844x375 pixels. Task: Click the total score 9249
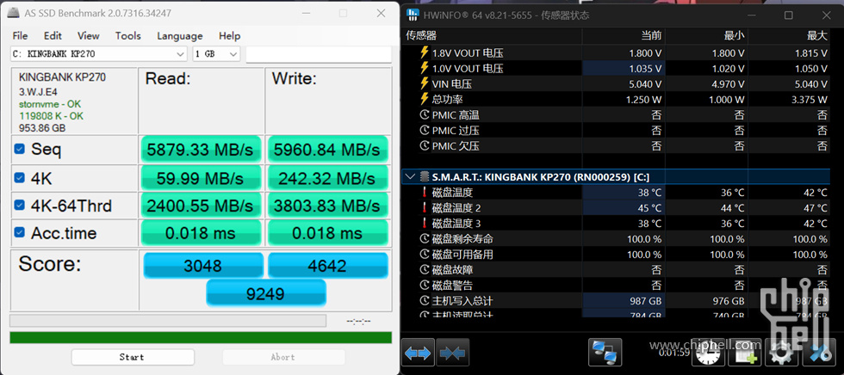pyautogui.click(x=266, y=292)
